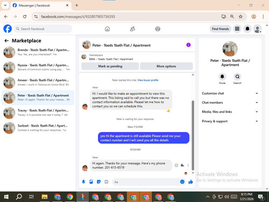Expand Chat members section
269x202 pixels.
point(230,102)
